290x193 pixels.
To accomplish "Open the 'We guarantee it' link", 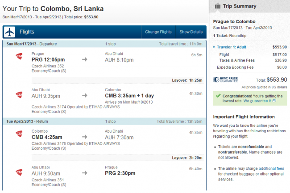I will click(x=257, y=101).
